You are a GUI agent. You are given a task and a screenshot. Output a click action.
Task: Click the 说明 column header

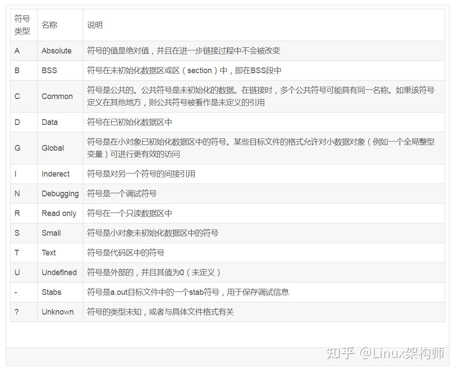pyautogui.click(x=93, y=25)
